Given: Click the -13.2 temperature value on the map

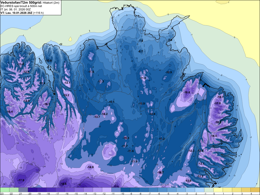Looking at the screenshot, I should (66, 95).
